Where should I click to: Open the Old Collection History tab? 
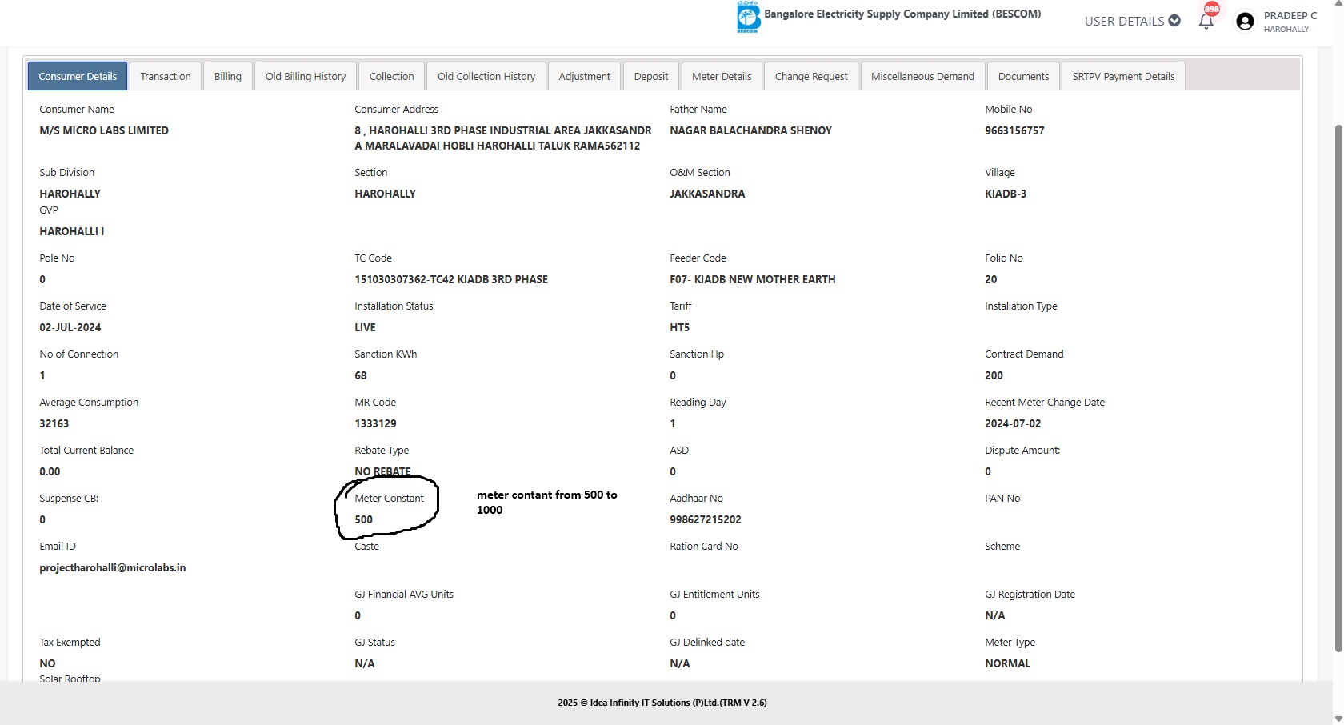pos(486,76)
